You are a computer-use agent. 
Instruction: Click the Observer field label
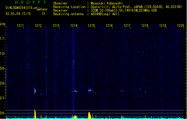(60, 3)
